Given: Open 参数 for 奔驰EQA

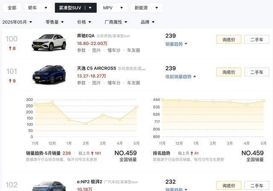Looking at the screenshot, I should point(81,50).
